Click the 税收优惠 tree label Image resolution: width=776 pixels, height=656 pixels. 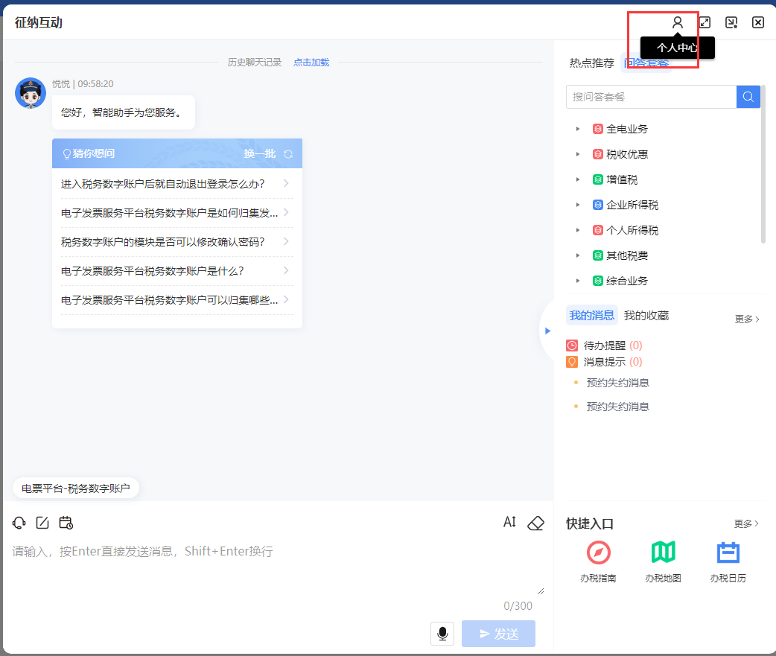626,154
